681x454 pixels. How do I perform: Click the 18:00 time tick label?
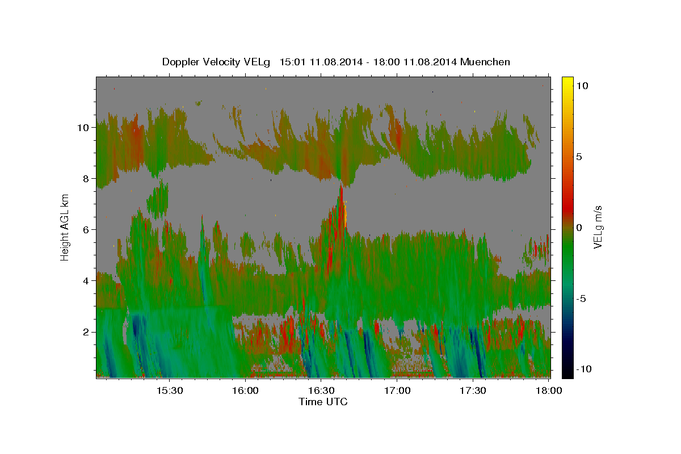tap(549, 390)
